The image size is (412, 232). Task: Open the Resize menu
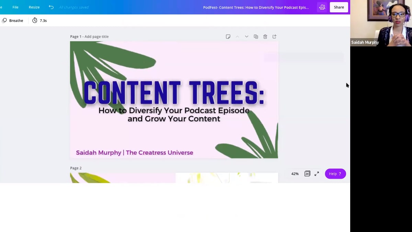(x=34, y=7)
